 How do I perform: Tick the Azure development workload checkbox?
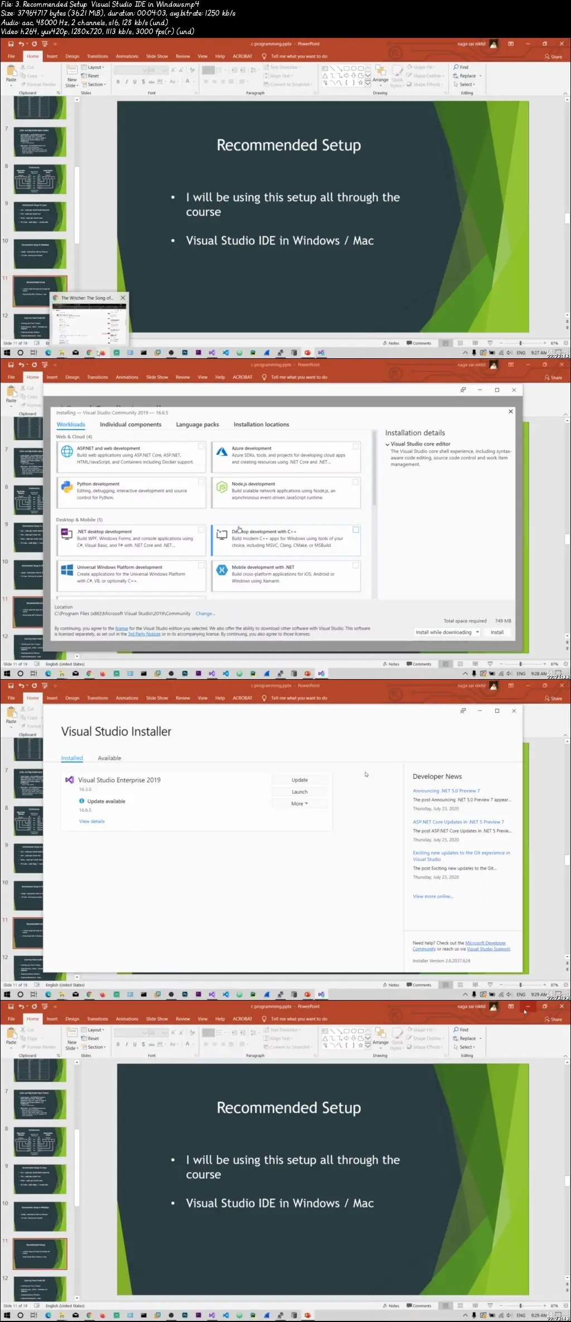pos(356,447)
